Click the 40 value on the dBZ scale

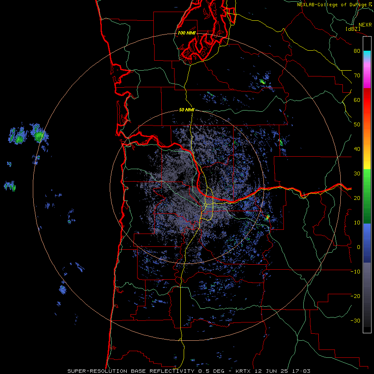click(x=357, y=149)
